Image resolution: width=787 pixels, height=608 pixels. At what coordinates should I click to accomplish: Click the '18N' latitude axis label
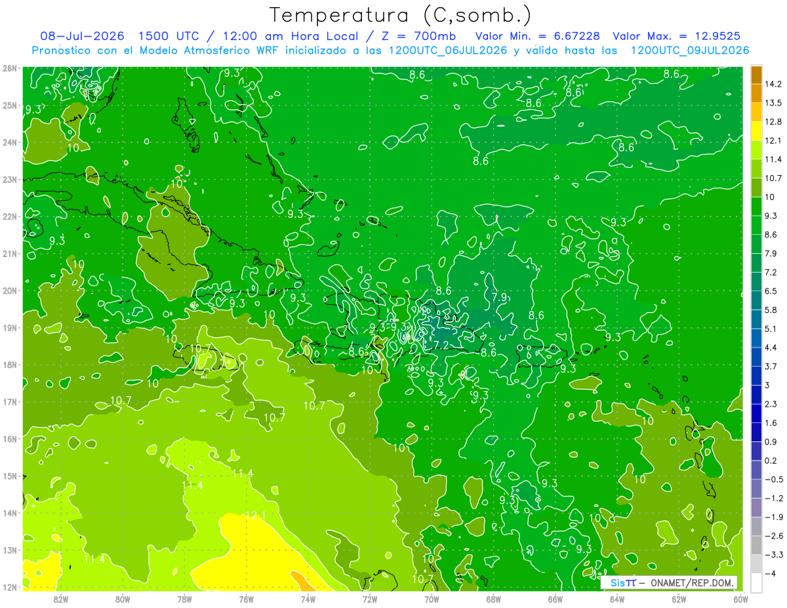pyautogui.click(x=9, y=365)
